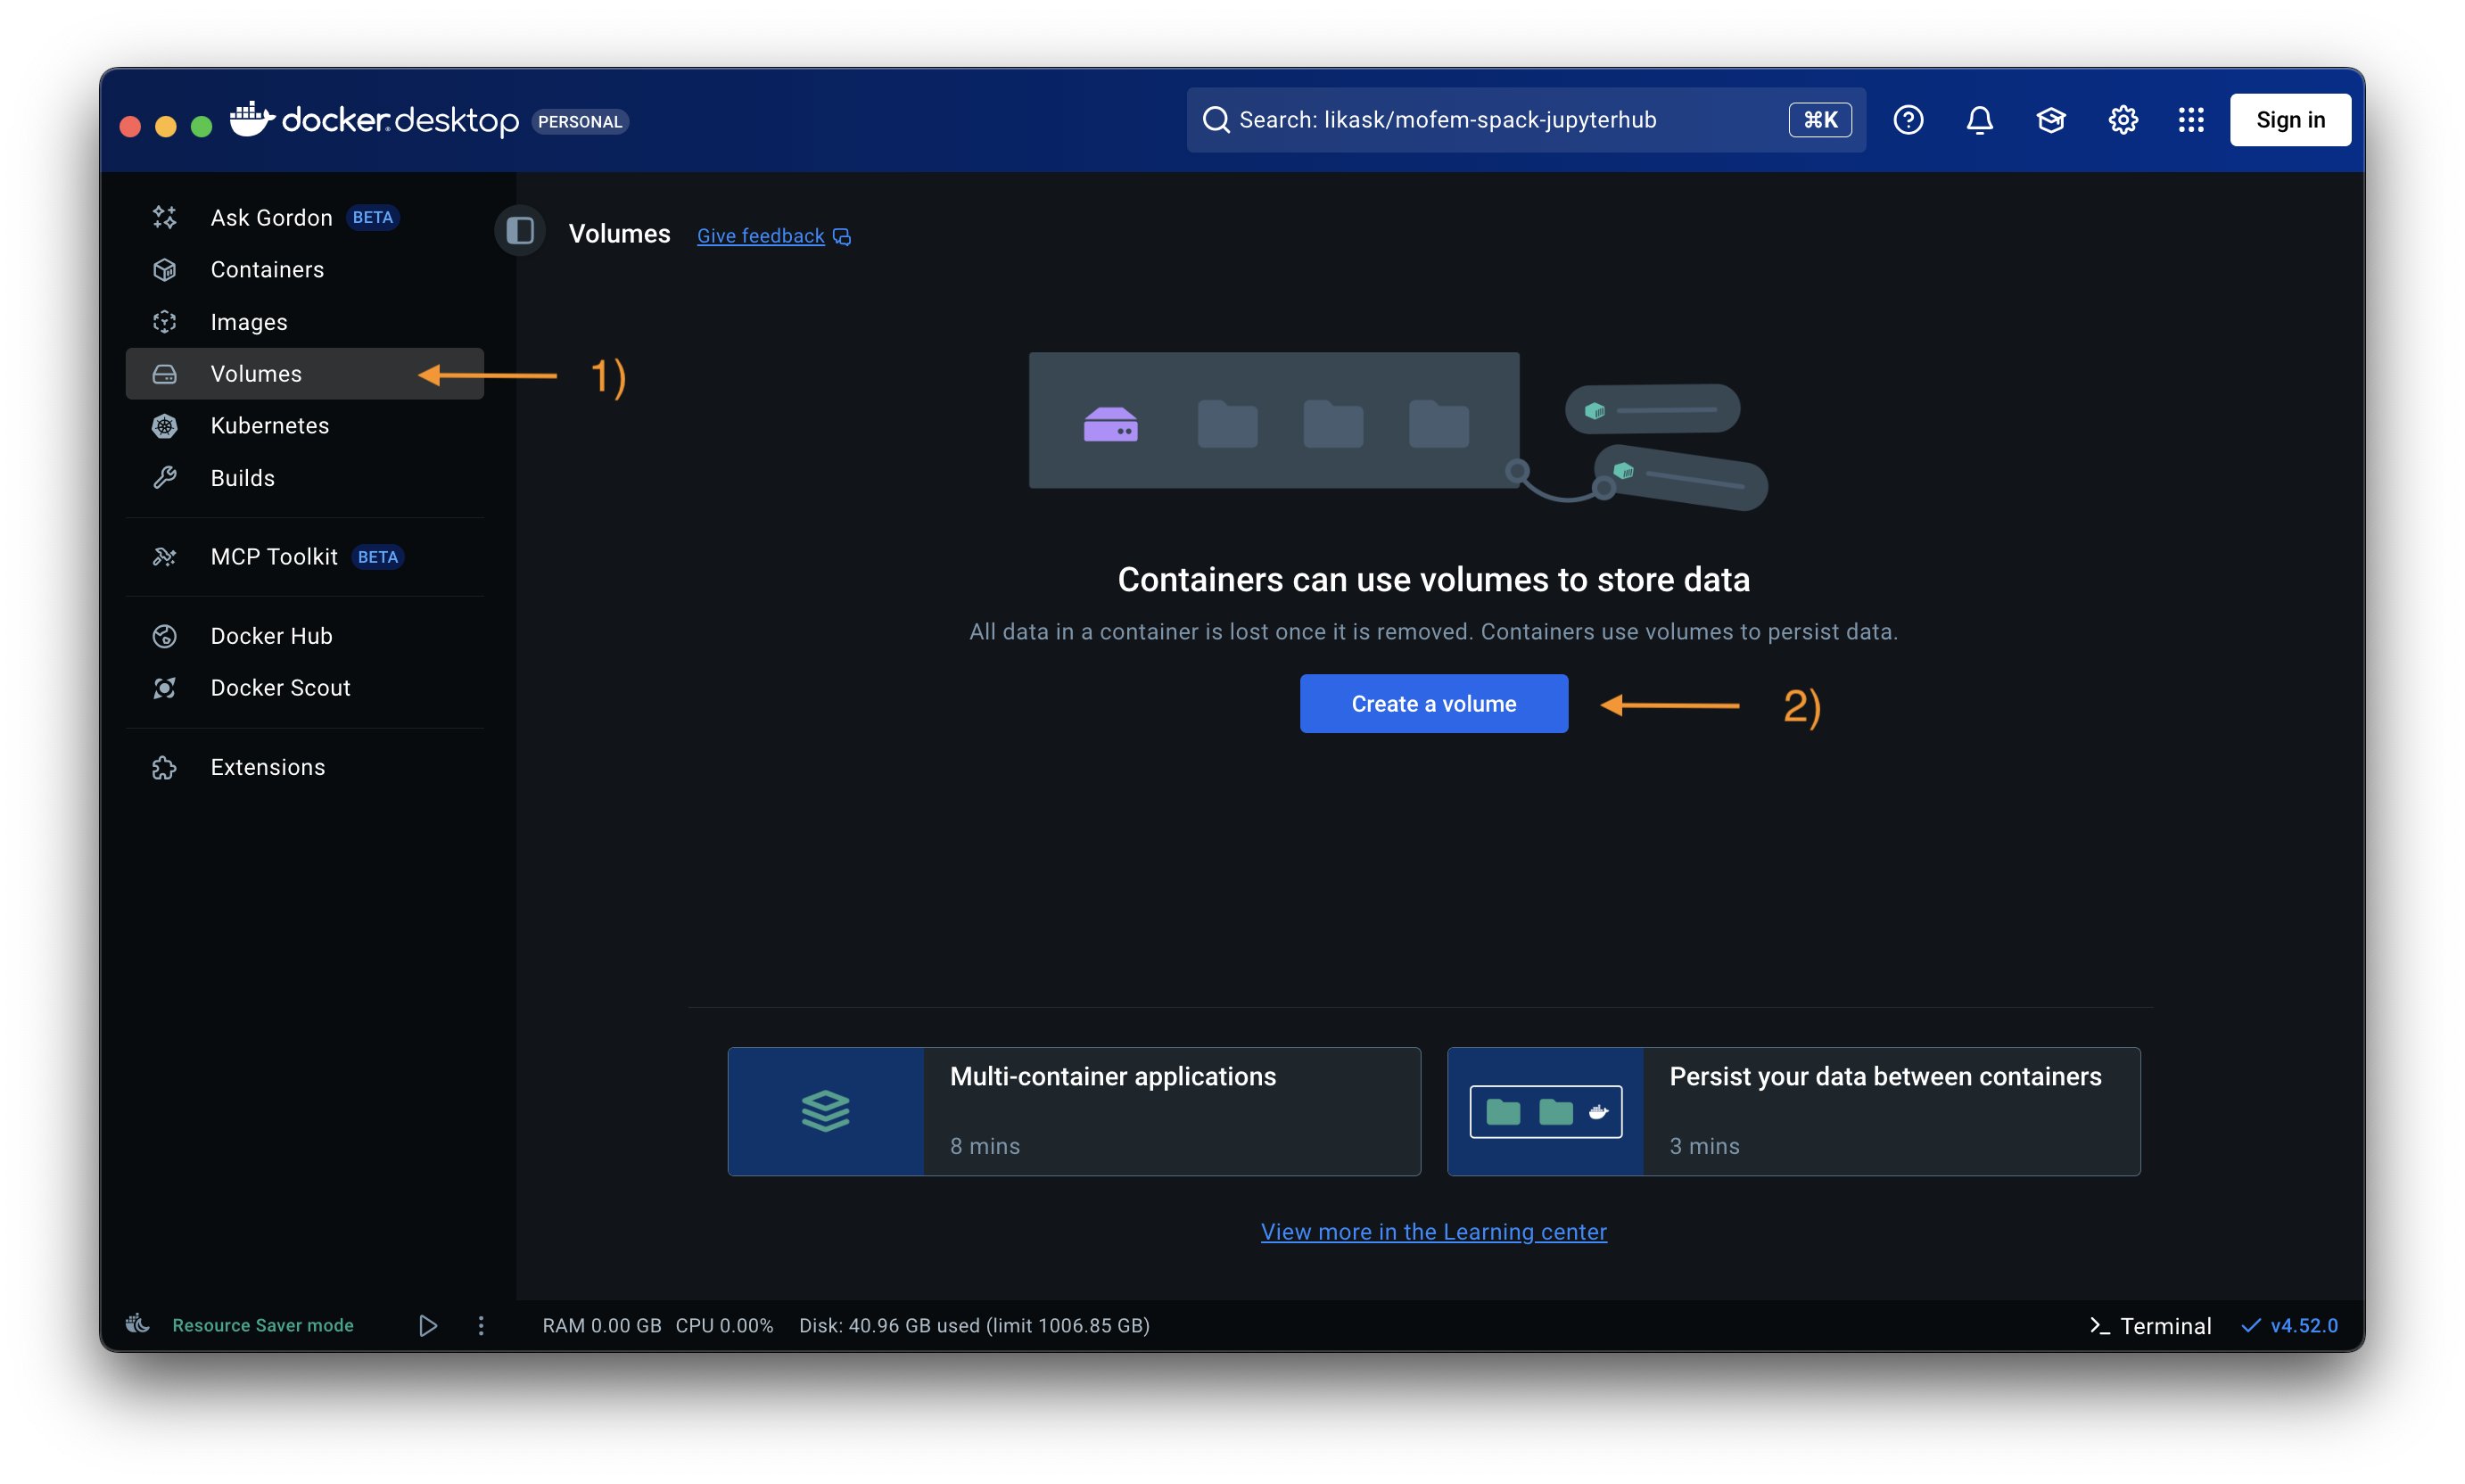Open Docker Scout

coord(280,687)
